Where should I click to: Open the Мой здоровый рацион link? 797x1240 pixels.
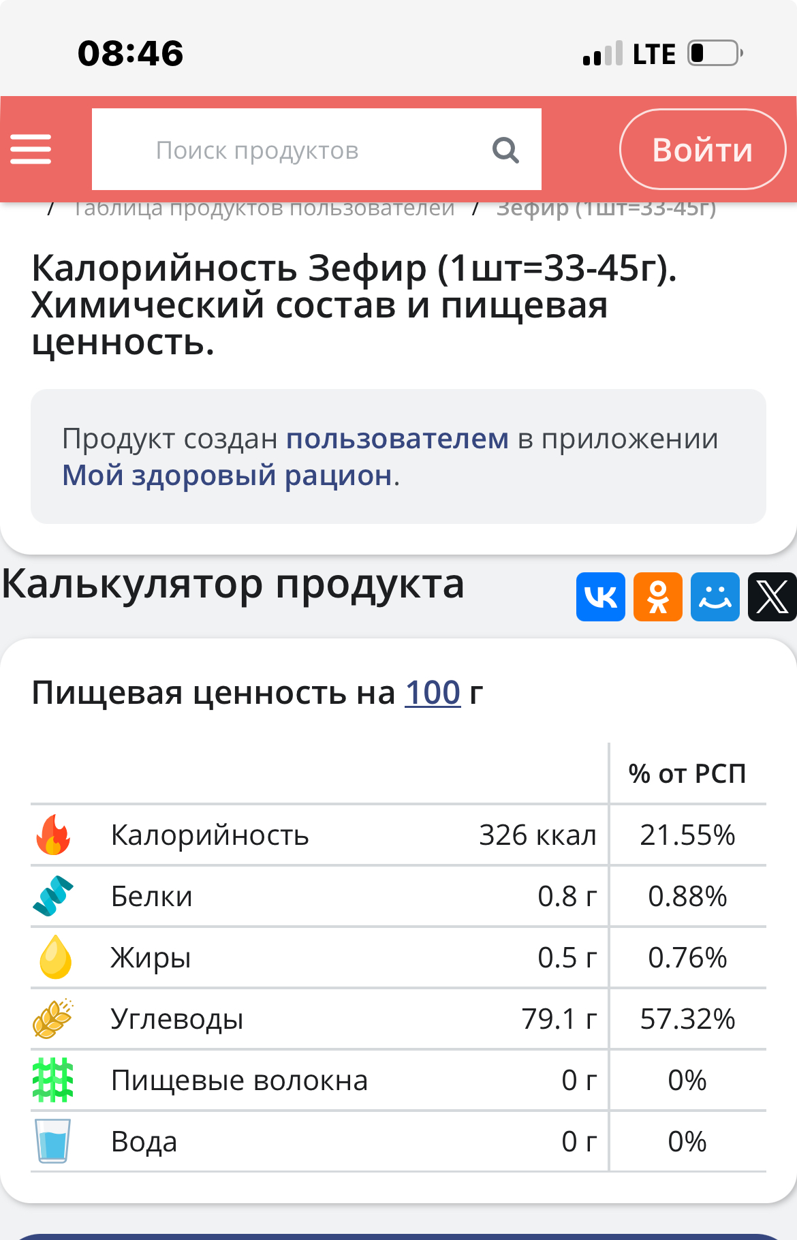point(228,476)
